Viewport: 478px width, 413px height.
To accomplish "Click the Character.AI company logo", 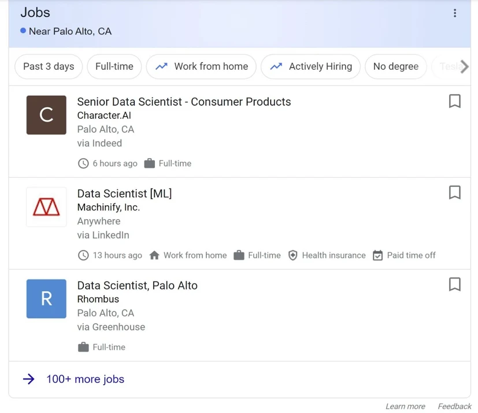I will point(46,115).
